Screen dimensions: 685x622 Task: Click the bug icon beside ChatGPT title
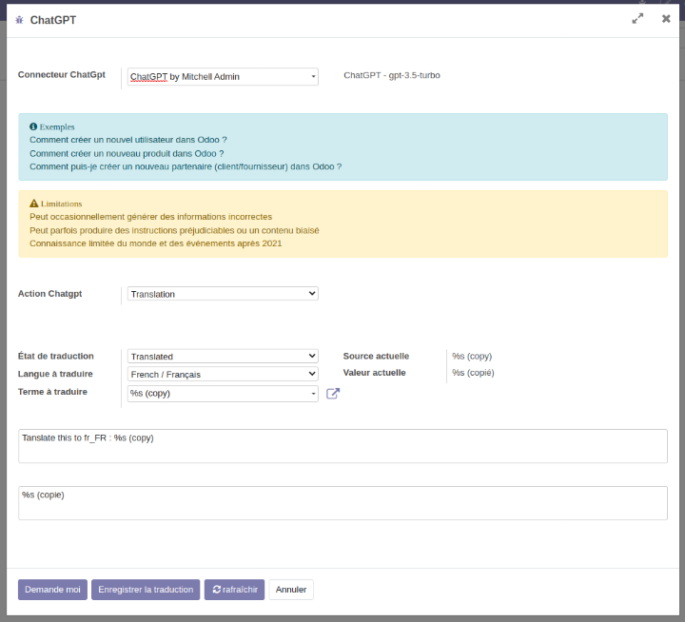click(19, 20)
